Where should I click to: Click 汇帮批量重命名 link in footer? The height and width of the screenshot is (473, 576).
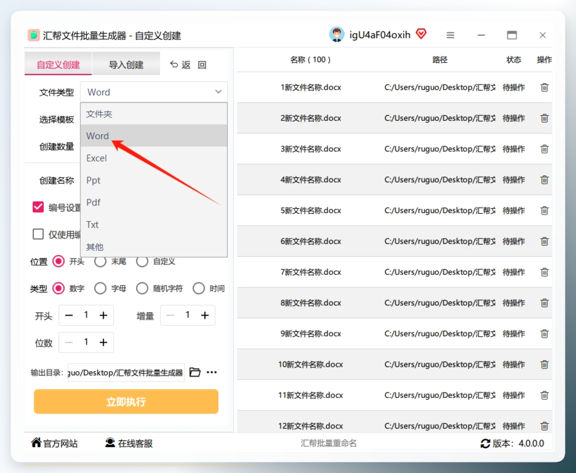pyautogui.click(x=328, y=444)
